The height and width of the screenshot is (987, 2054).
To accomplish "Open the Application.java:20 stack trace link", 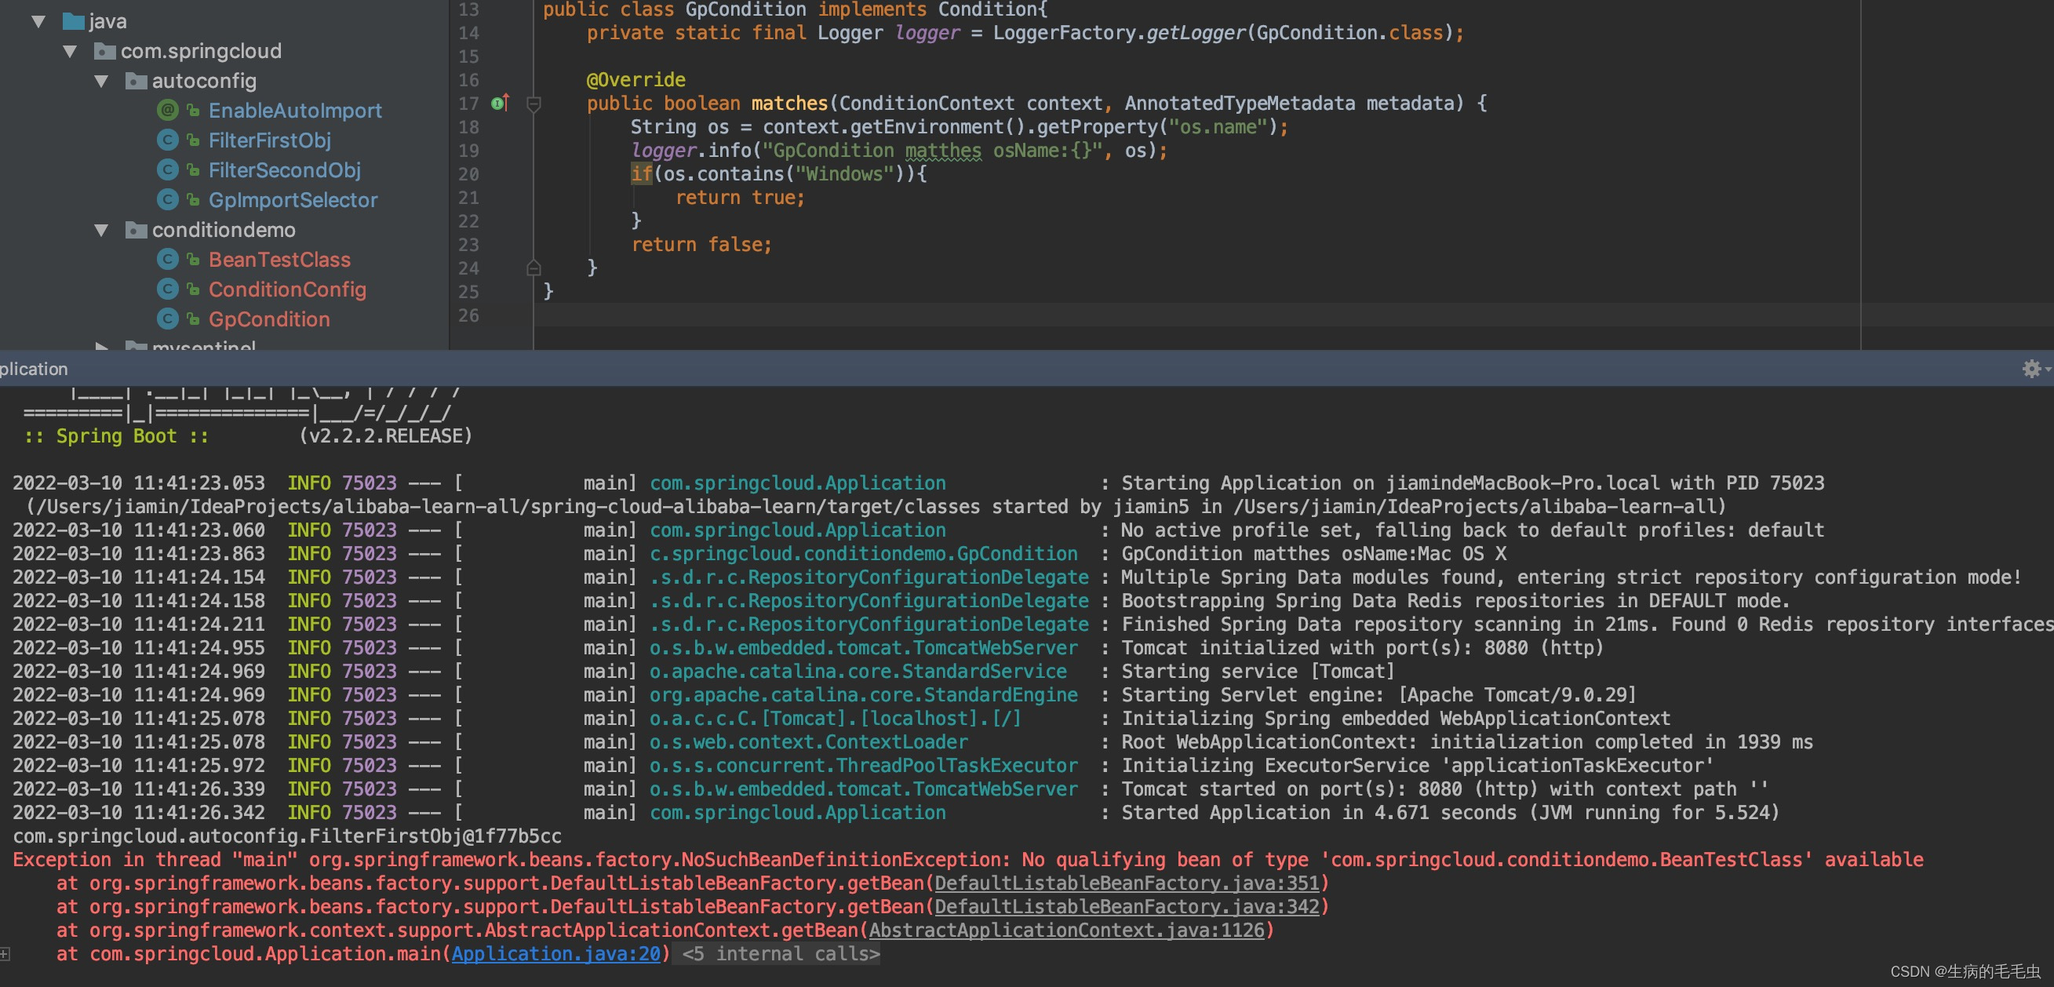I will coord(555,953).
